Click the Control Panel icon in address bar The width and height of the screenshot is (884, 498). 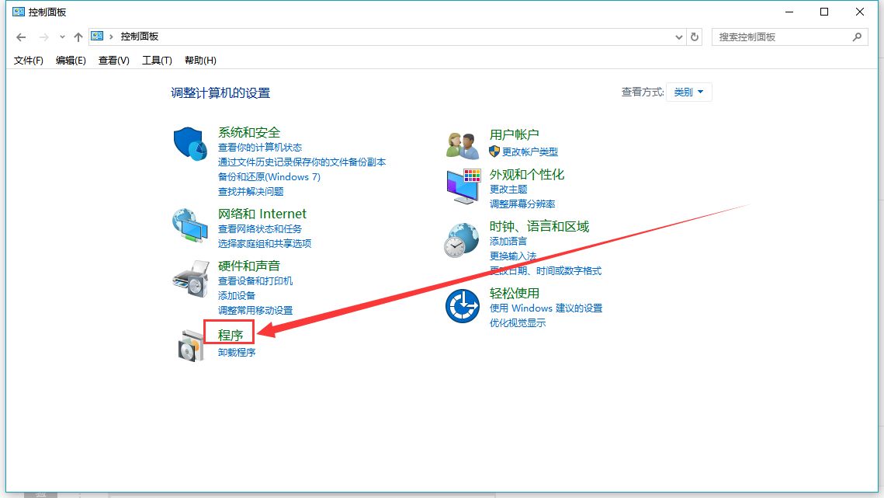point(97,37)
